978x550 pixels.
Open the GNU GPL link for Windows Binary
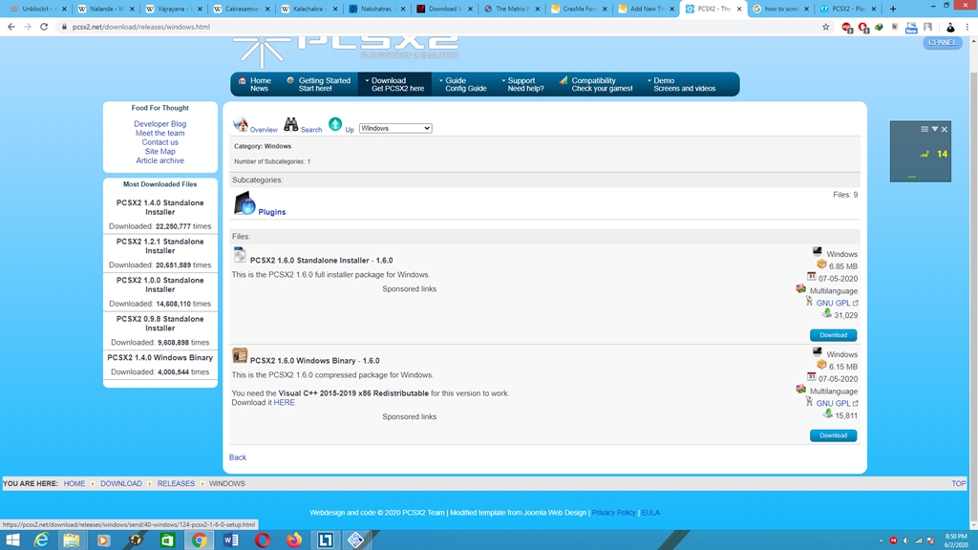tap(833, 404)
